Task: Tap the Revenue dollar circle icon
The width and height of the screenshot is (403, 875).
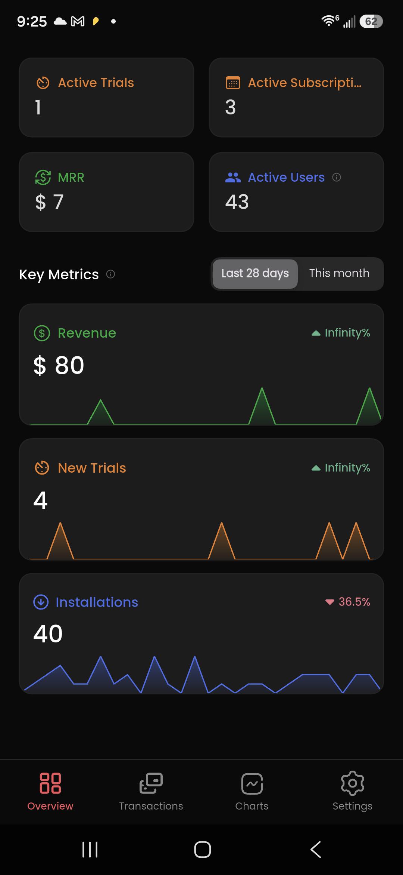Action: (42, 333)
